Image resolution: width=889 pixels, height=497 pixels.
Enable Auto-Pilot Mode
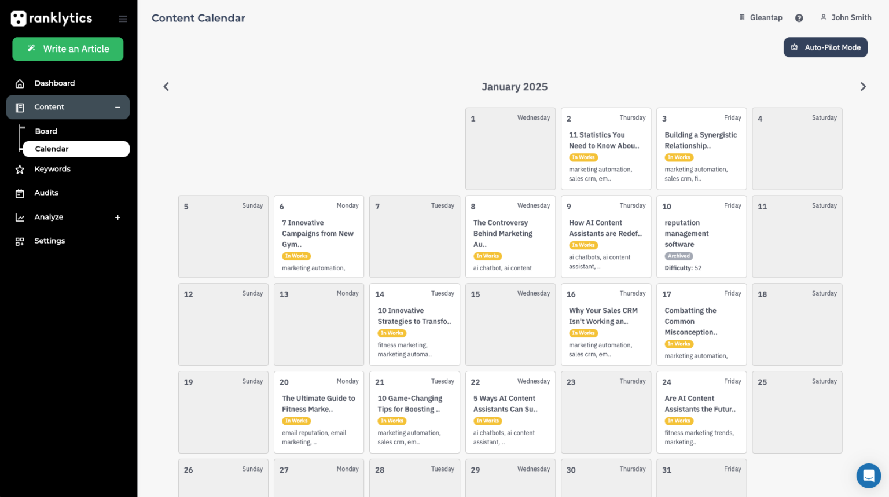coord(825,47)
